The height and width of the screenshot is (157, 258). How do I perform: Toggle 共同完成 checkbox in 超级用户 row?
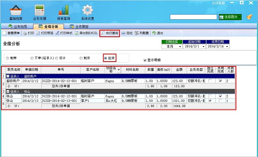pyautogui.click(x=221, y=81)
